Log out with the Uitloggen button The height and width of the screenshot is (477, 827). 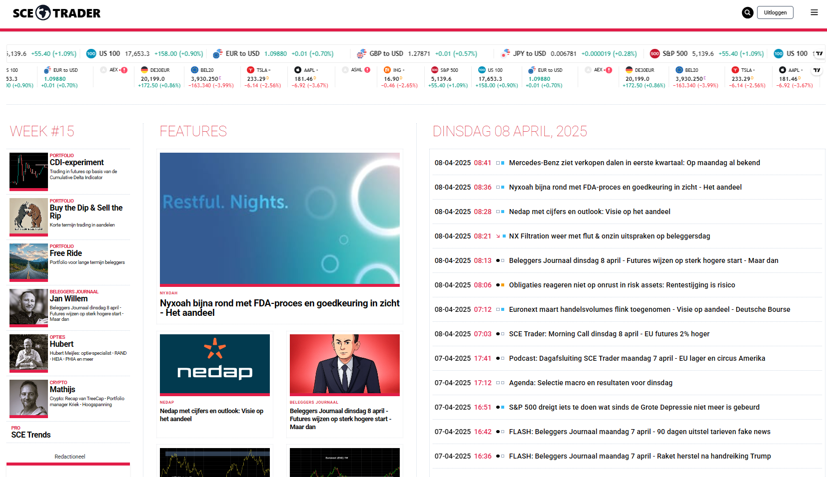775,12
